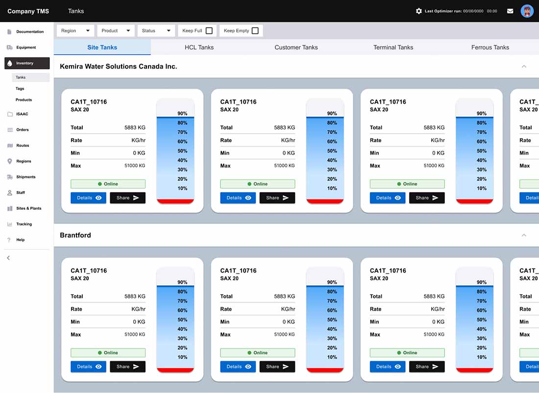The image size is (539, 393).
Task: Switch to the Terminal Tanks tab
Action: 393,48
